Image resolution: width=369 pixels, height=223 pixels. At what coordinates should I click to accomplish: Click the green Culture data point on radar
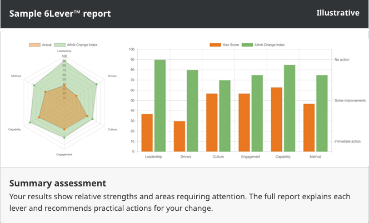(x=92, y=119)
